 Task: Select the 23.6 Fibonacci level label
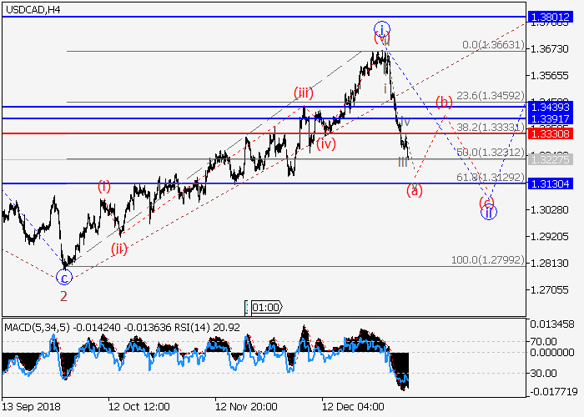pyautogui.click(x=496, y=97)
